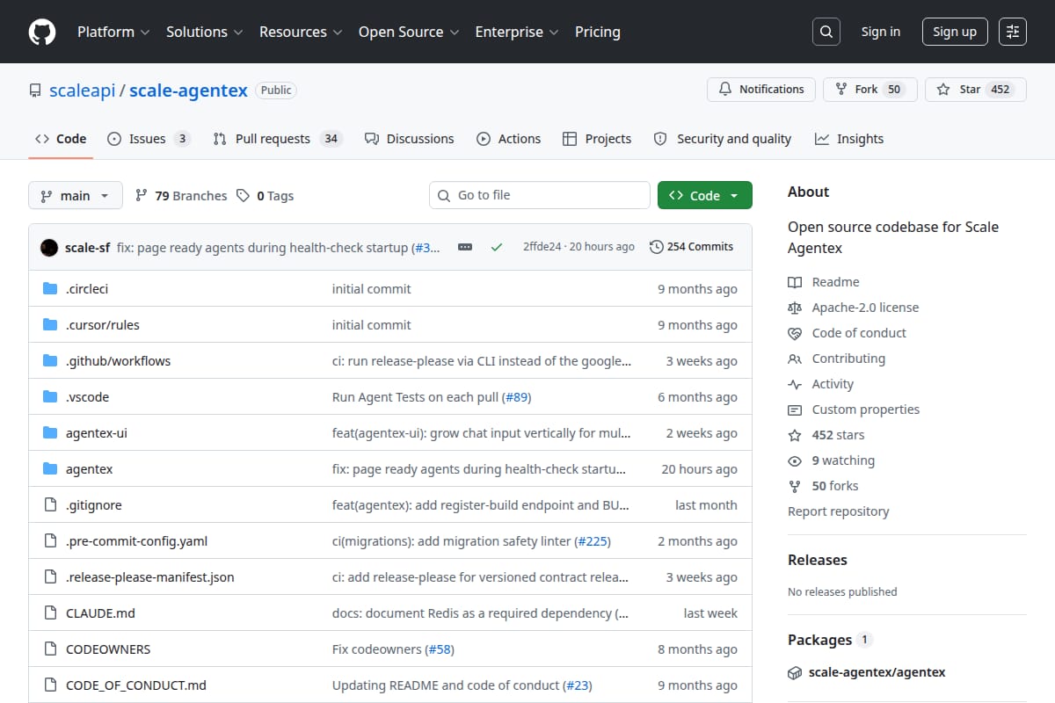
Task: Show the green checkmark build status
Action: [x=497, y=247]
